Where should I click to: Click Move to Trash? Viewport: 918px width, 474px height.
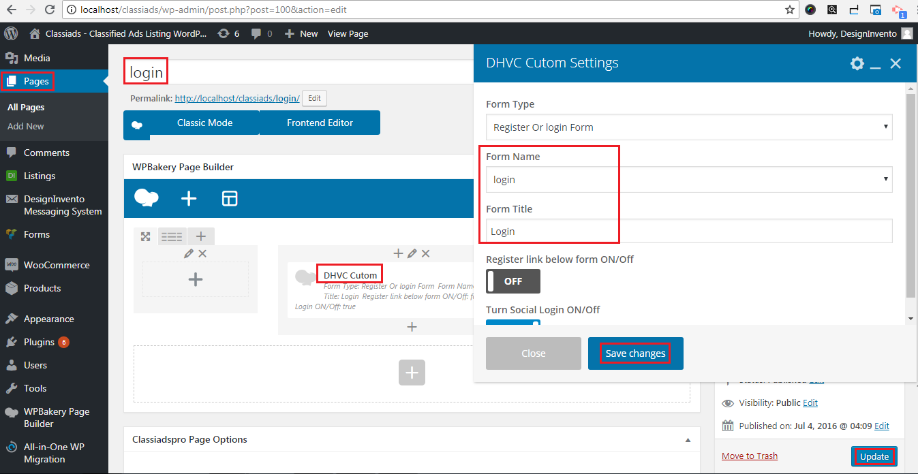coord(750,456)
